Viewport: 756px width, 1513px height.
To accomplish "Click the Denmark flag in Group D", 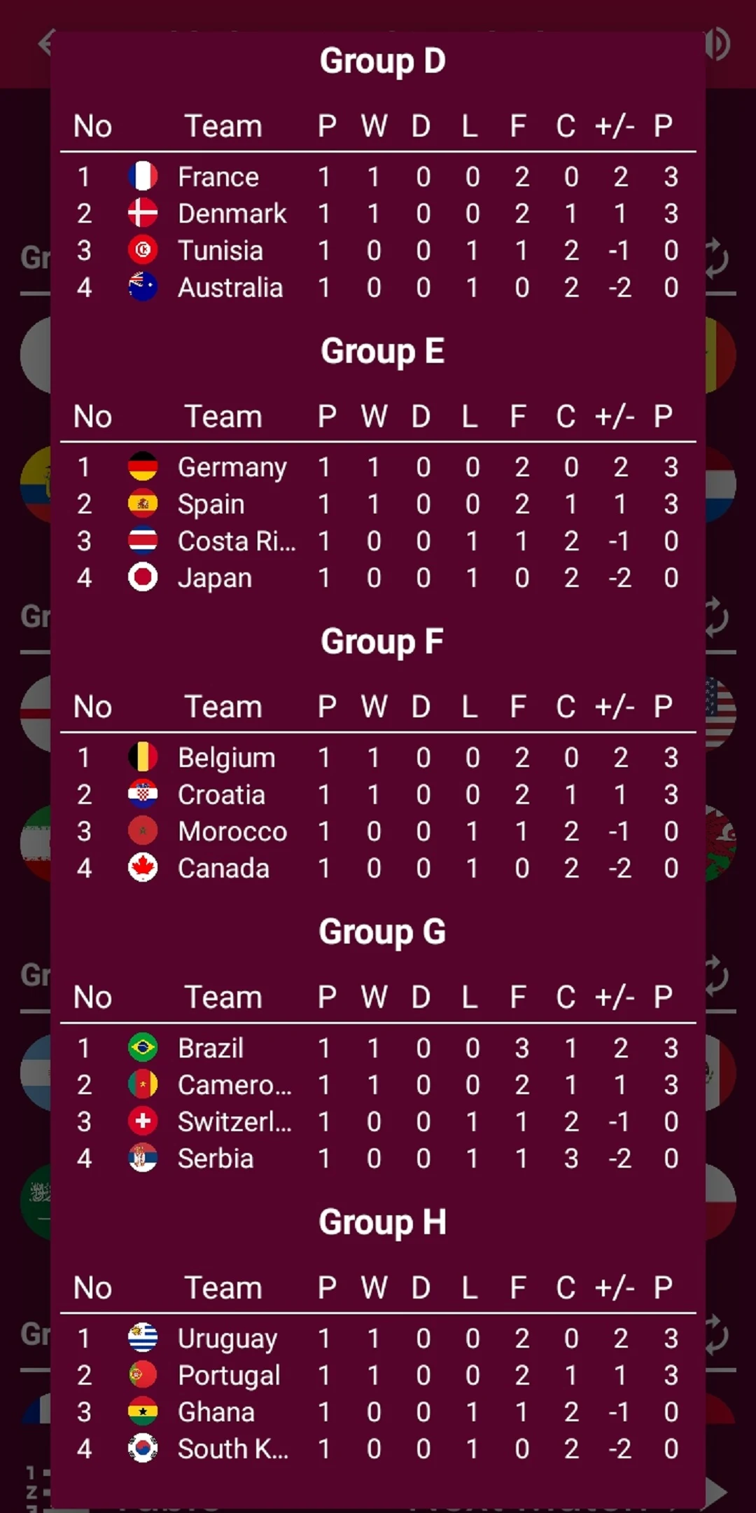I will (143, 213).
